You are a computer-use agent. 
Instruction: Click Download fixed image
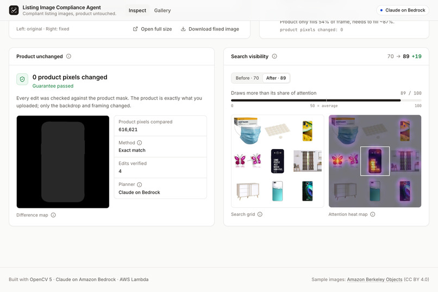[210, 29]
